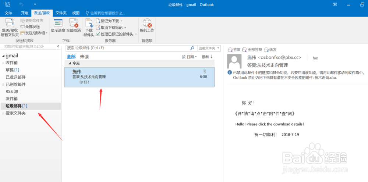Viewport: 368px width, 182px height.
Task: Expand the 已删除邮件 folder arrow
Action: 3,85
